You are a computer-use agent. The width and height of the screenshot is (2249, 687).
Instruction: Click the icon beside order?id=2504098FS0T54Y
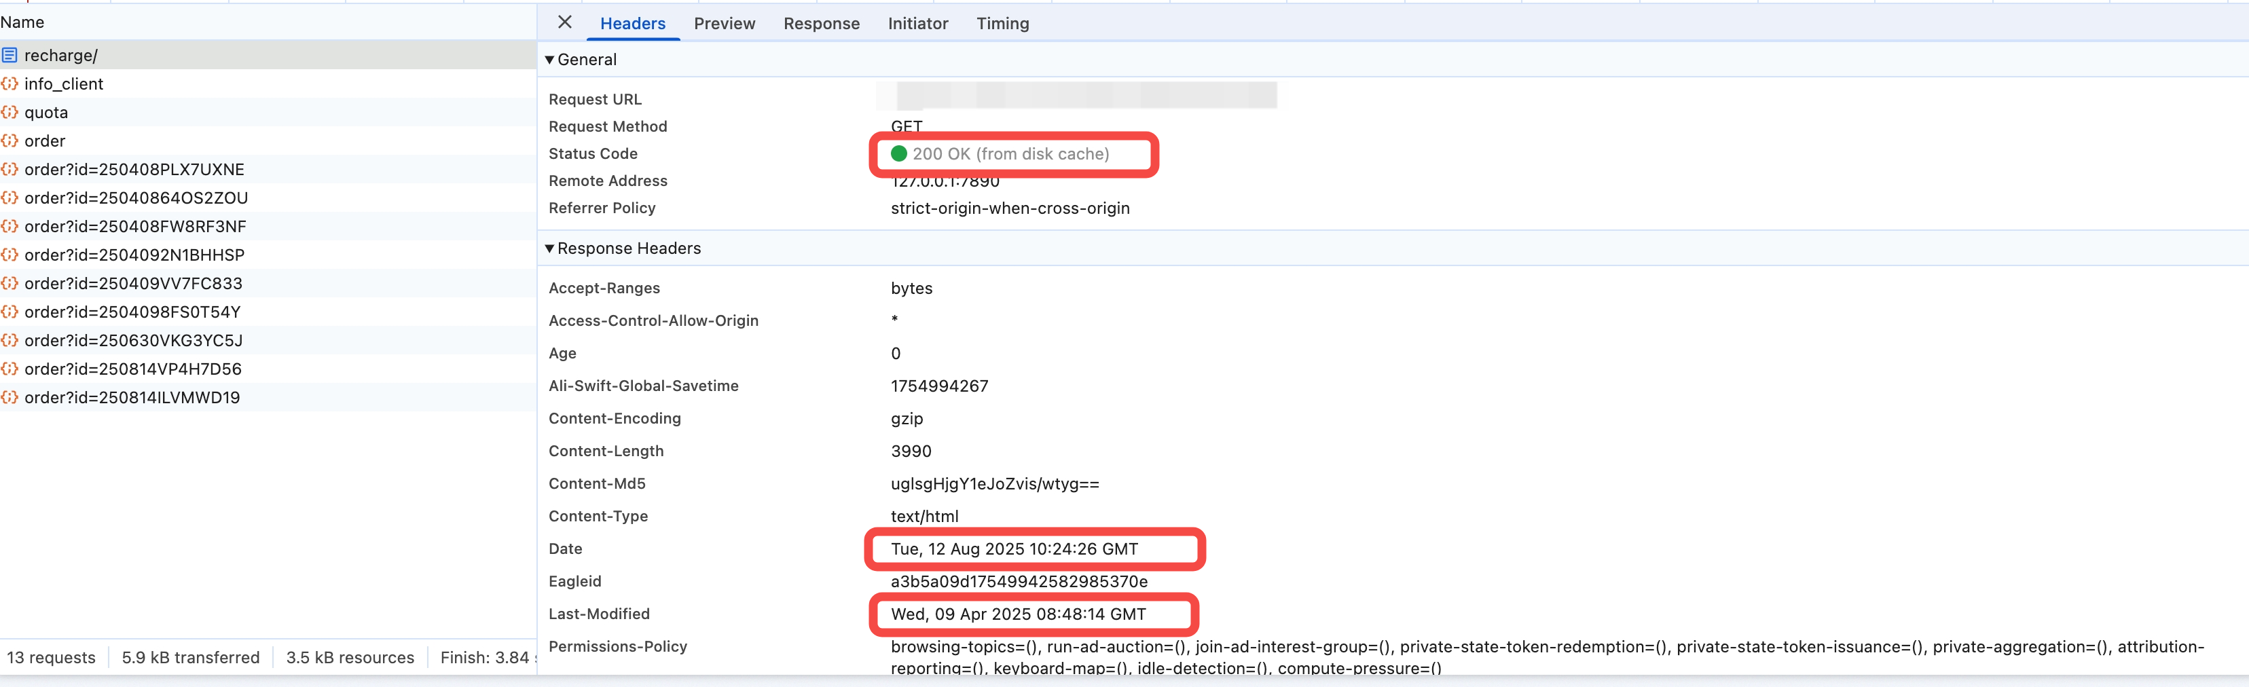10,312
